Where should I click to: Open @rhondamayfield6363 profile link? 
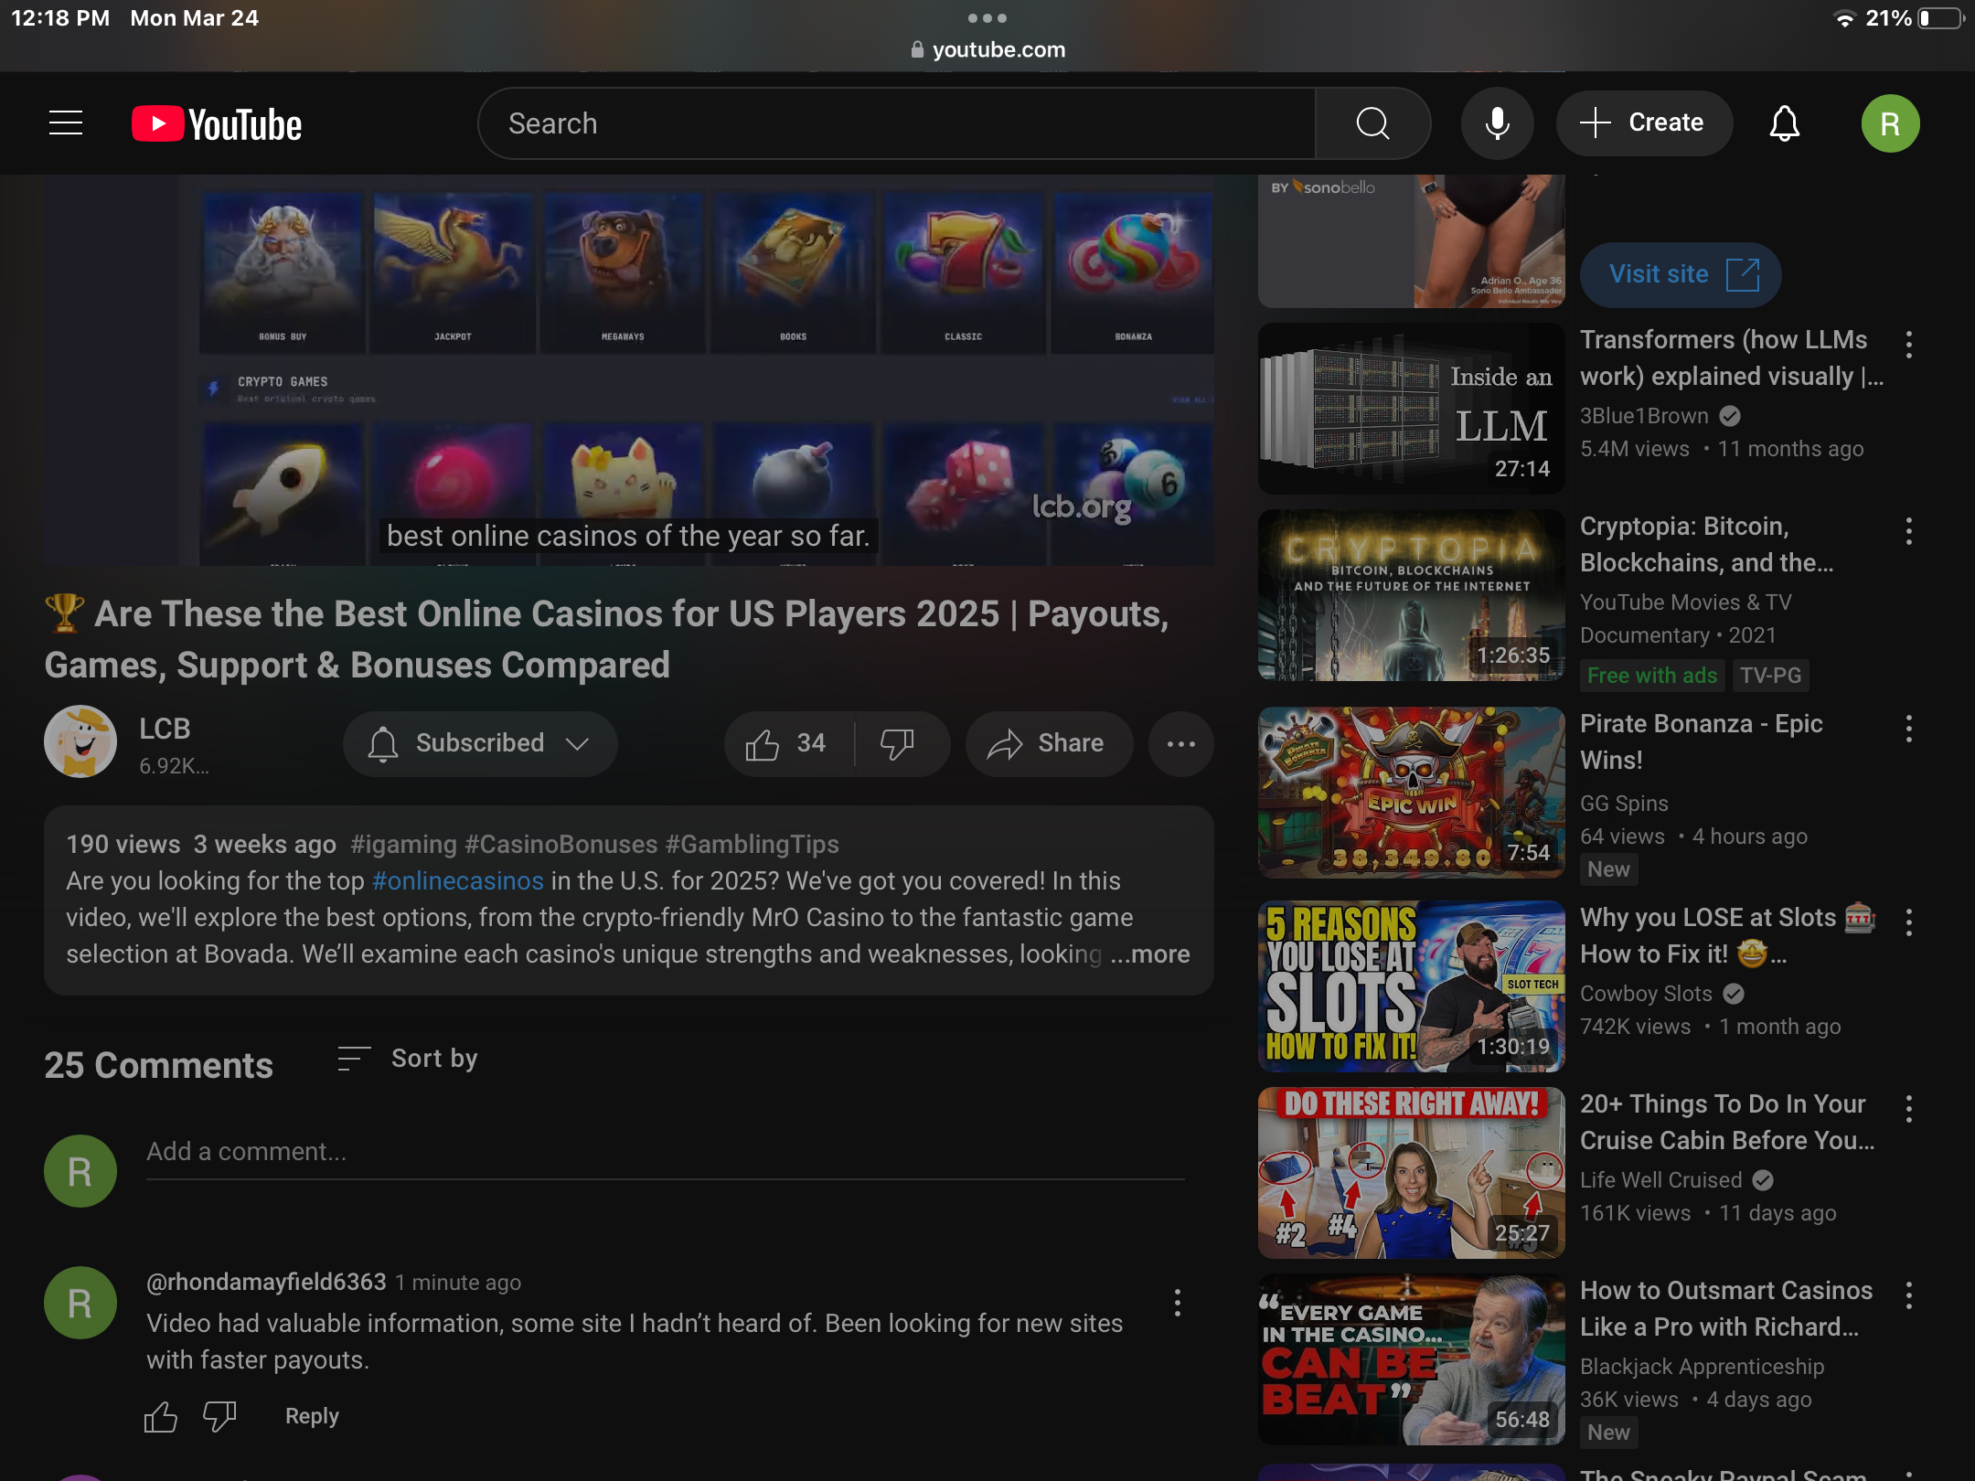pos(266,1283)
